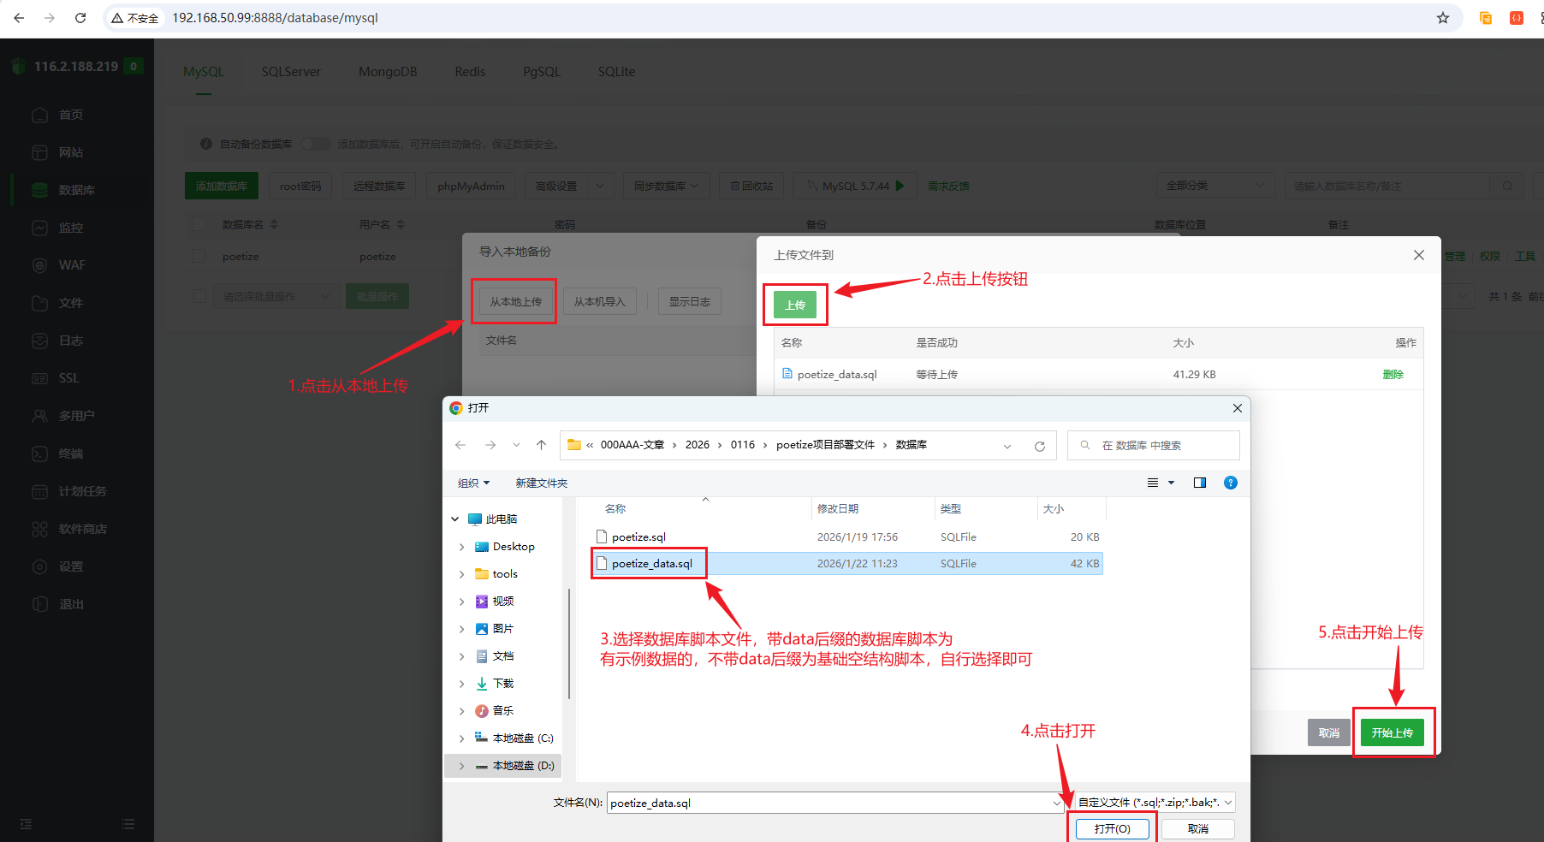This screenshot has height=842, width=1544.
Task: Click the browser reload icon
Action: tap(80, 18)
